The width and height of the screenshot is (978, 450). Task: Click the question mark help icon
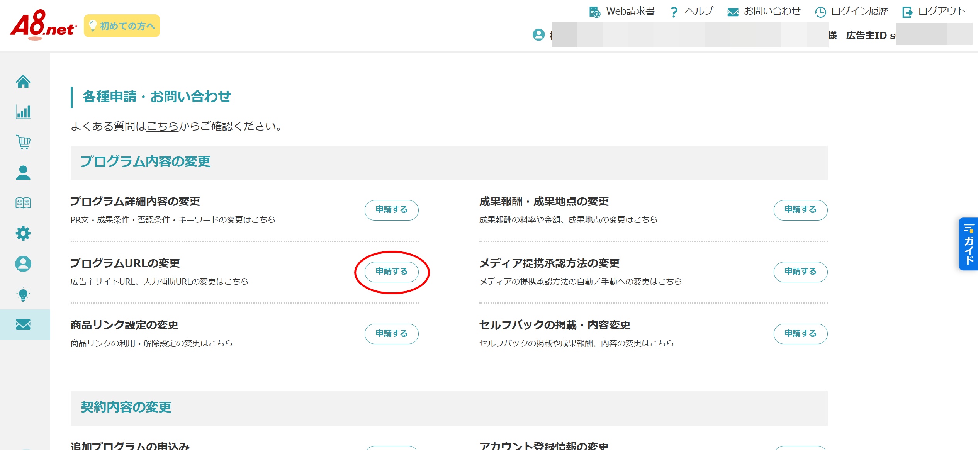point(674,12)
